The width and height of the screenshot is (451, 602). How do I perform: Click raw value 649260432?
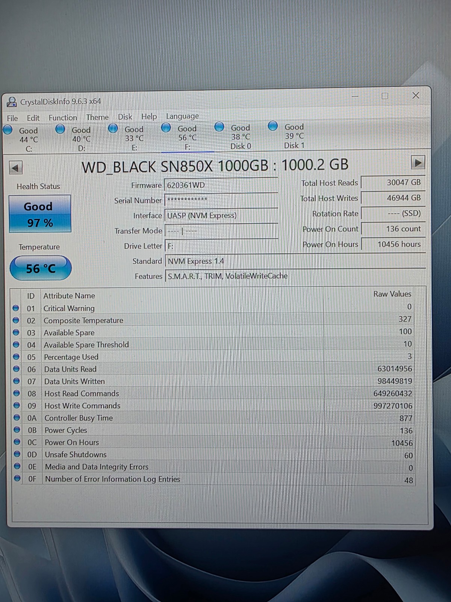[393, 394]
